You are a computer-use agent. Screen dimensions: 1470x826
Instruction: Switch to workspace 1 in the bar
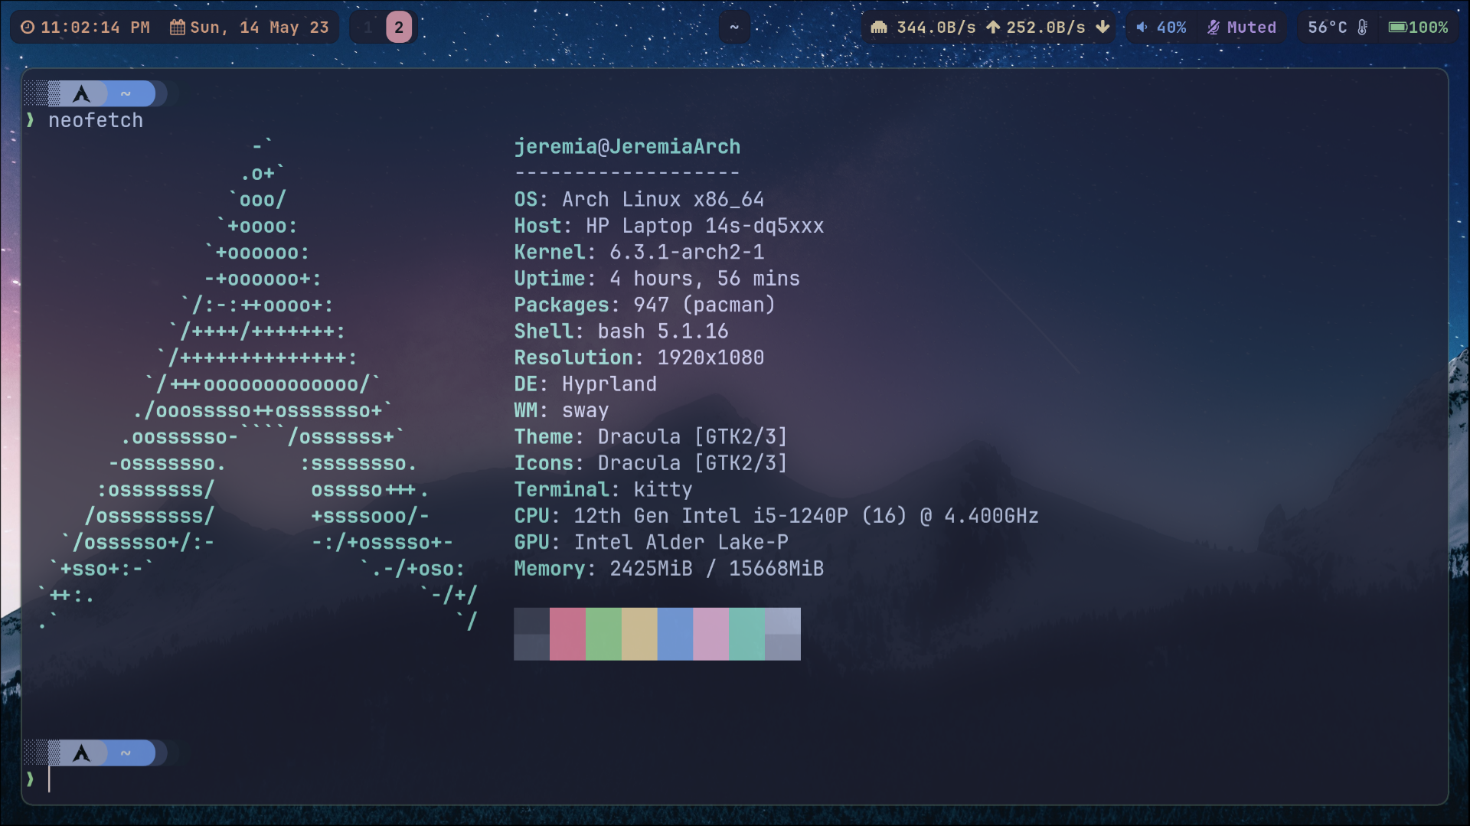tap(368, 28)
